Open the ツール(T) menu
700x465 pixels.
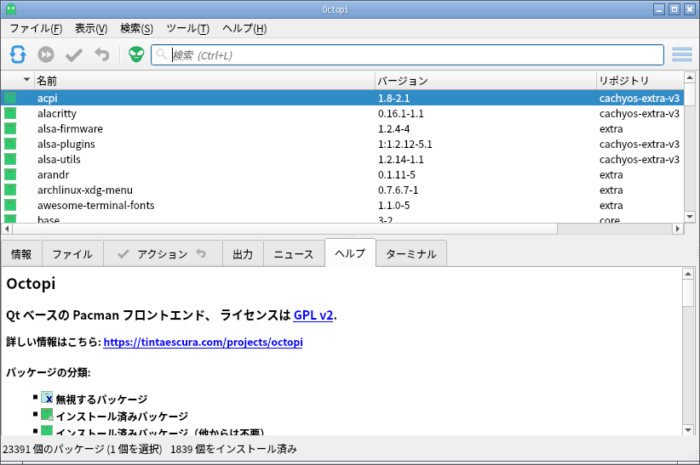[187, 29]
